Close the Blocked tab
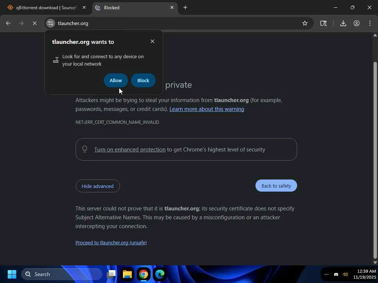 pyautogui.click(x=172, y=8)
